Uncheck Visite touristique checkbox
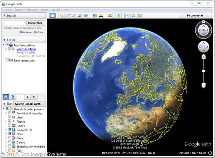215x158 pixels. click(x=10, y=49)
